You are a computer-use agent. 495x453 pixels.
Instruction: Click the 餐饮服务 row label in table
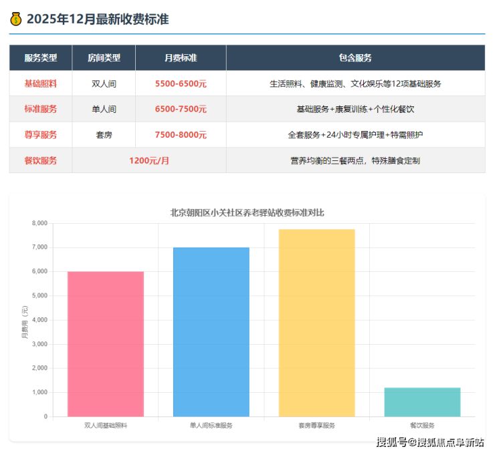coord(40,160)
